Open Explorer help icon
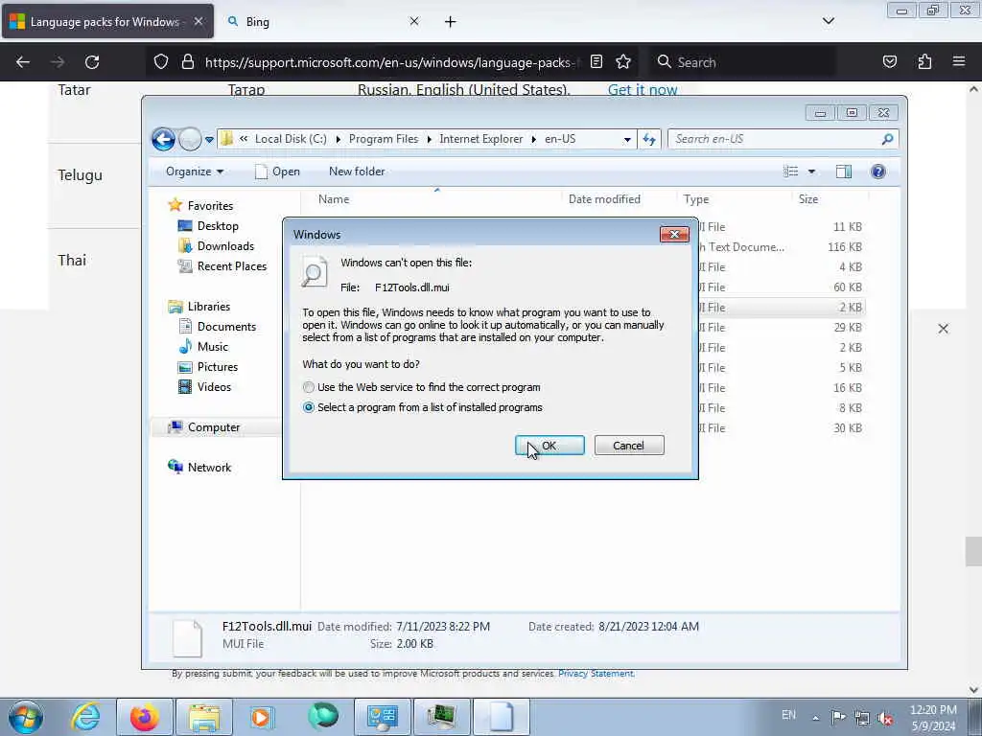This screenshot has width=982, height=736. (x=878, y=172)
